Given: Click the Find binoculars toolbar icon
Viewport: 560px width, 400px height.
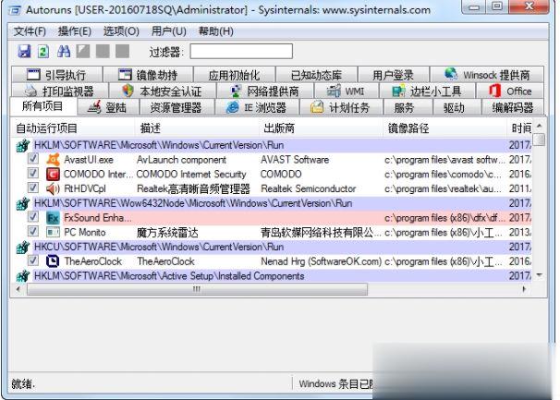Looking at the screenshot, I should coord(64,52).
